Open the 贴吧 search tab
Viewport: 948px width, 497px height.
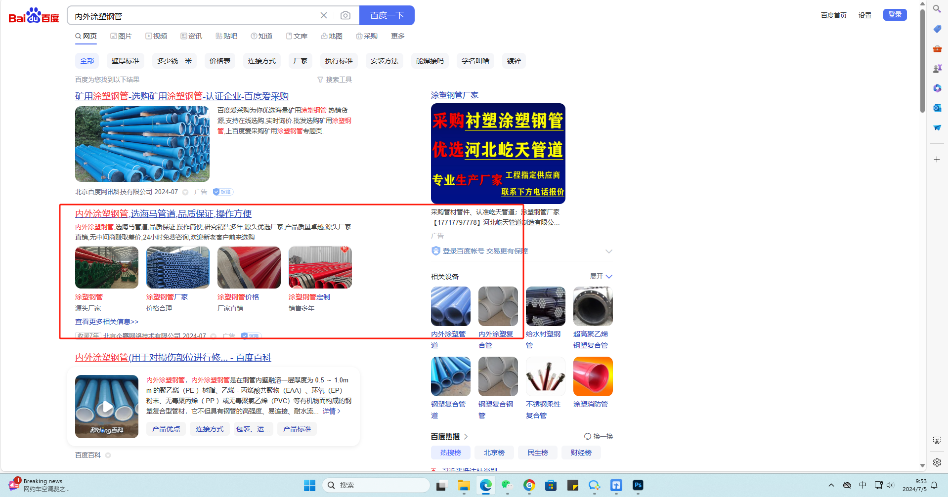coord(226,36)
